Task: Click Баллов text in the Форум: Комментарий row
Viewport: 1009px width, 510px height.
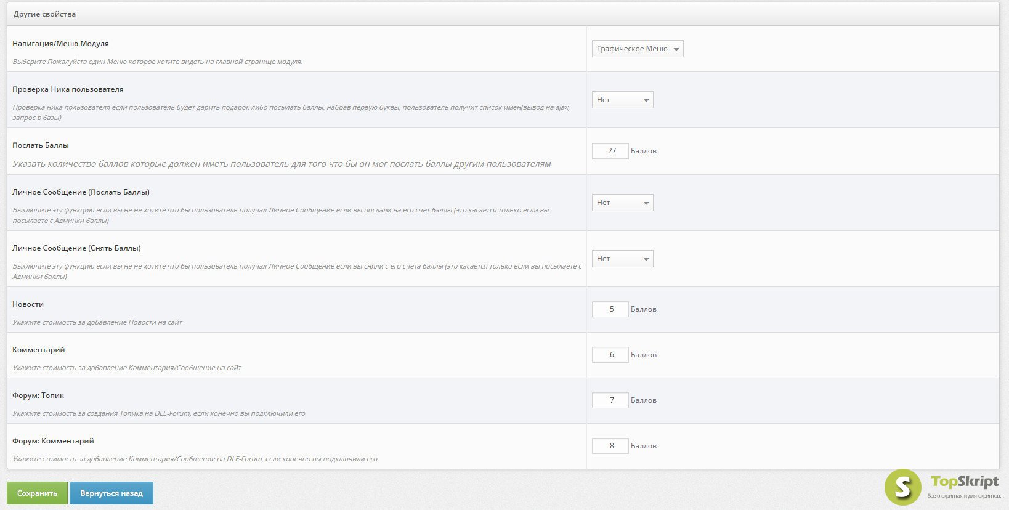Action: click(x=644, y=446)
